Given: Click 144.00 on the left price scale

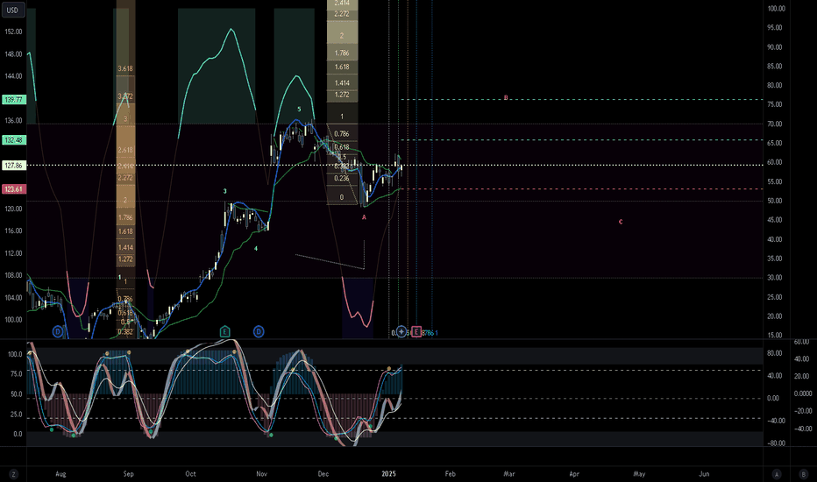Looking at the screenshot, I should [x=13, y=76].
